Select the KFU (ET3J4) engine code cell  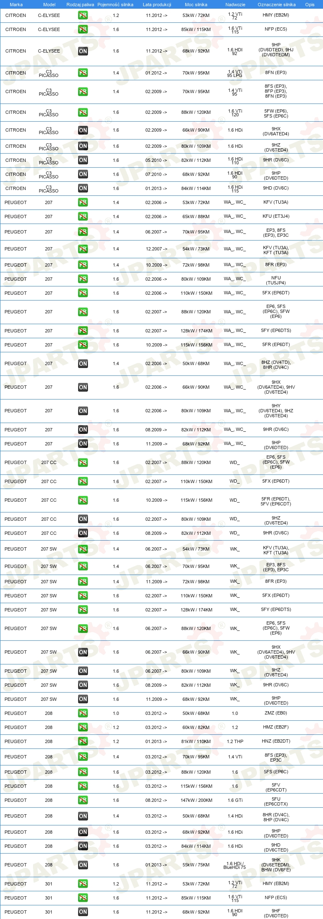276,217
